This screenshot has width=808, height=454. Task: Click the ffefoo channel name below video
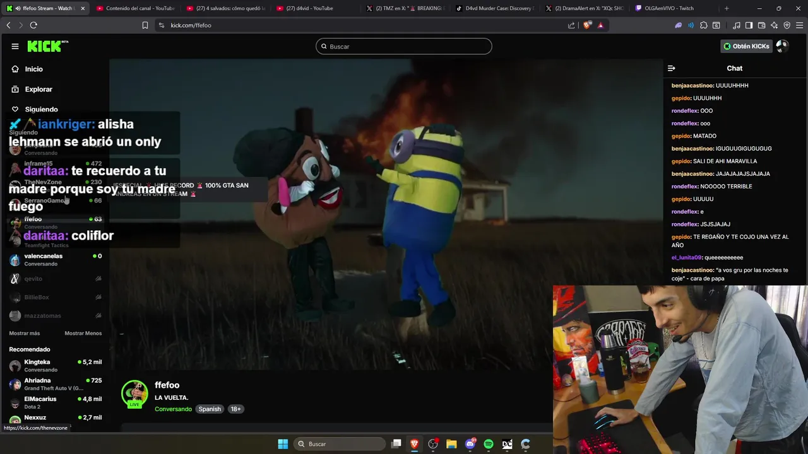[167, 385]
